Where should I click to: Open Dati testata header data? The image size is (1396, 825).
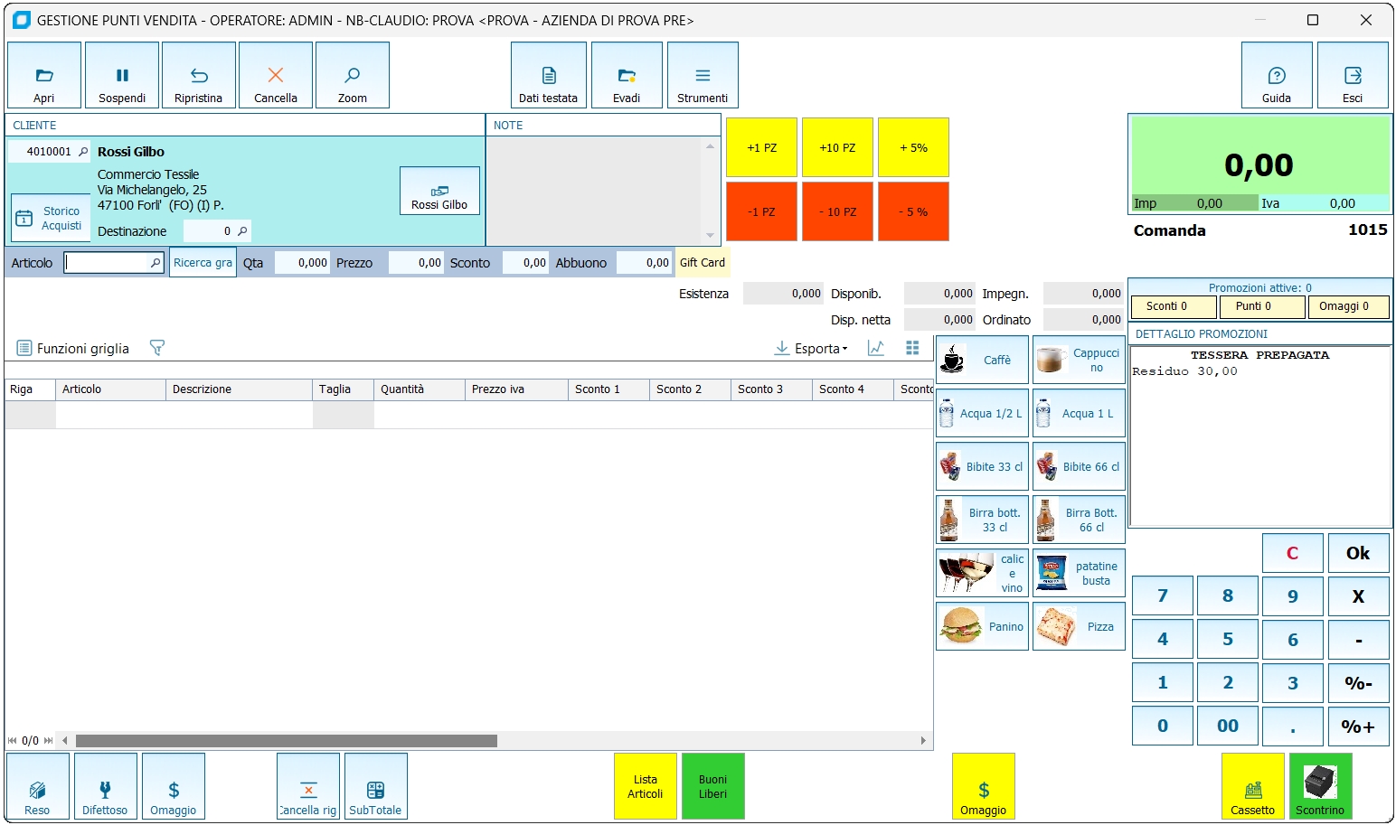[549, 75]
